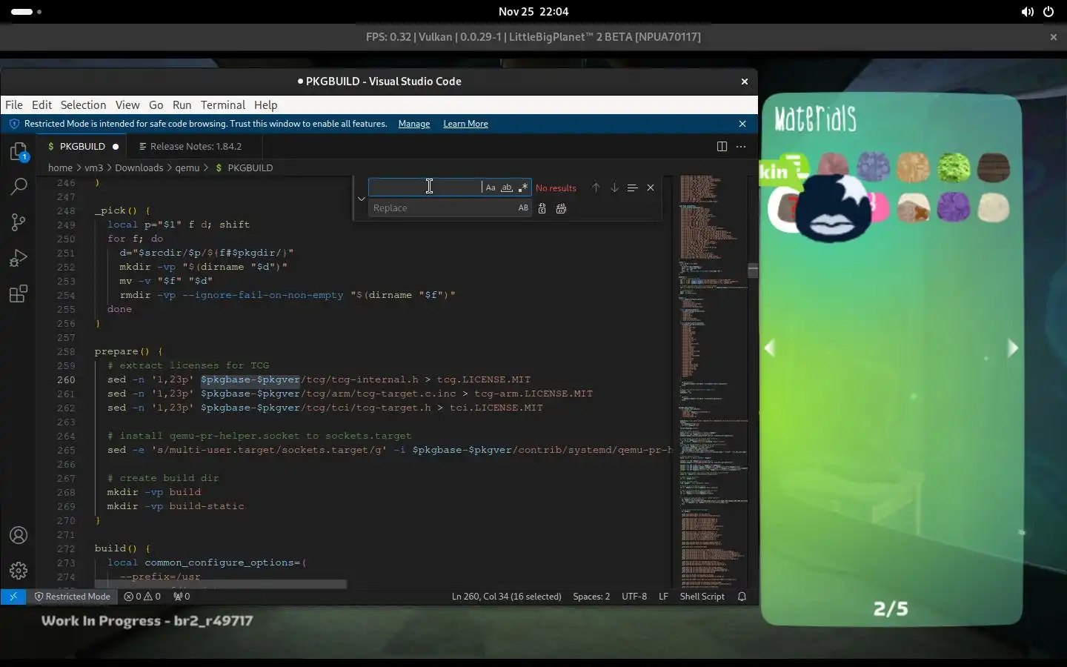
Task: Open the Run menu
Action: (x=182, y=105)
